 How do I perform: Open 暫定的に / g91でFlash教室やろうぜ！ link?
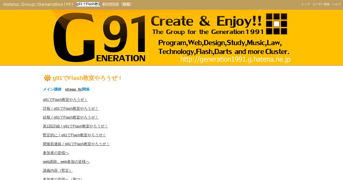pyautogui.click(x=74, y=135)
